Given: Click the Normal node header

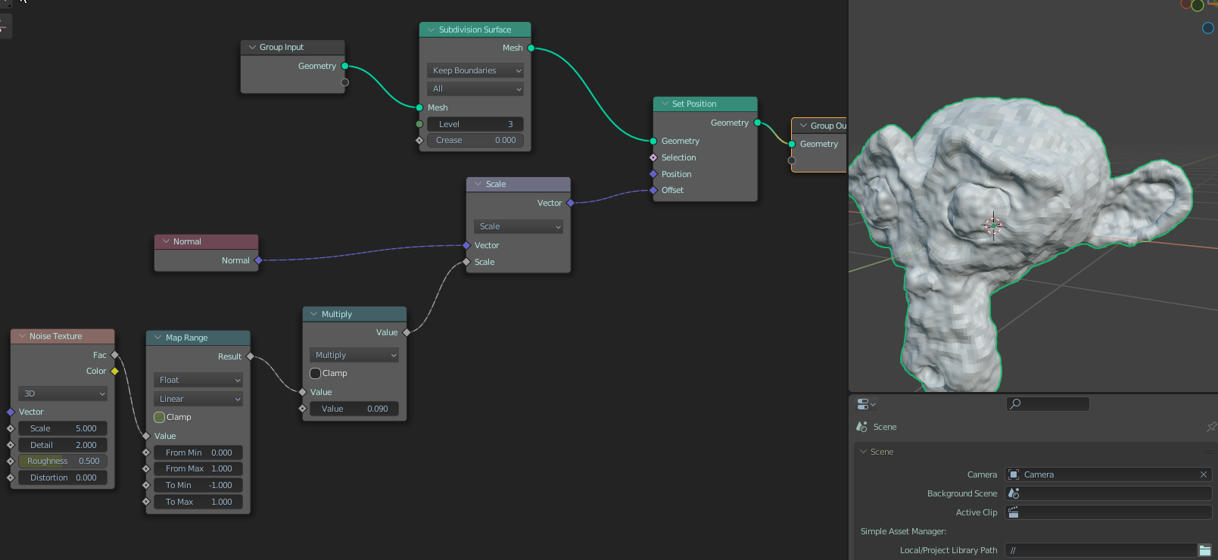Looking at the screenshot, I should point(206,241).
